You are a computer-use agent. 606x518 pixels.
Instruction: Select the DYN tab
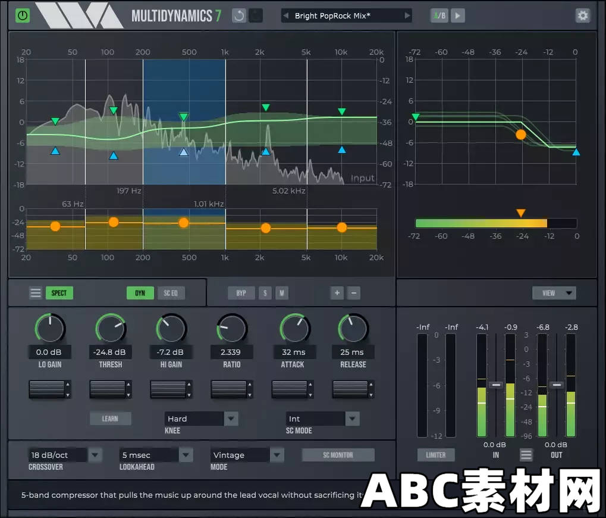140,292
